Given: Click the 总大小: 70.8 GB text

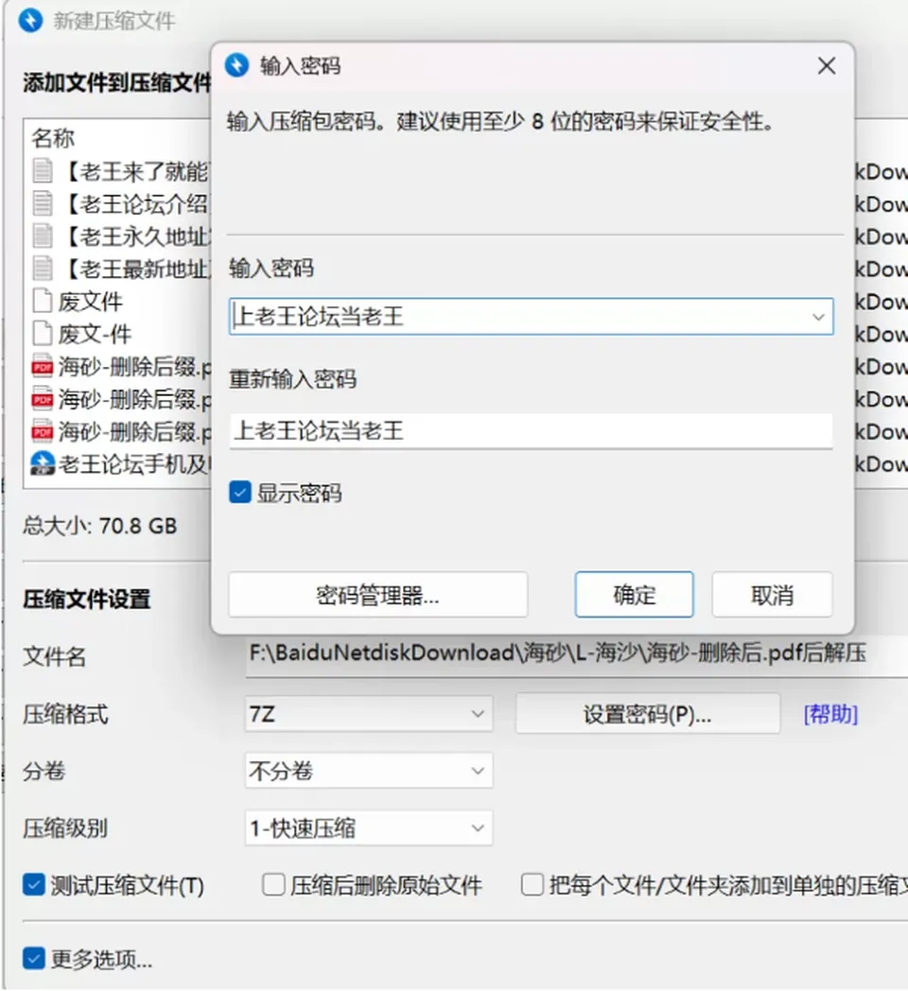Looking at the screenshot, I should (x=100, y=525).
